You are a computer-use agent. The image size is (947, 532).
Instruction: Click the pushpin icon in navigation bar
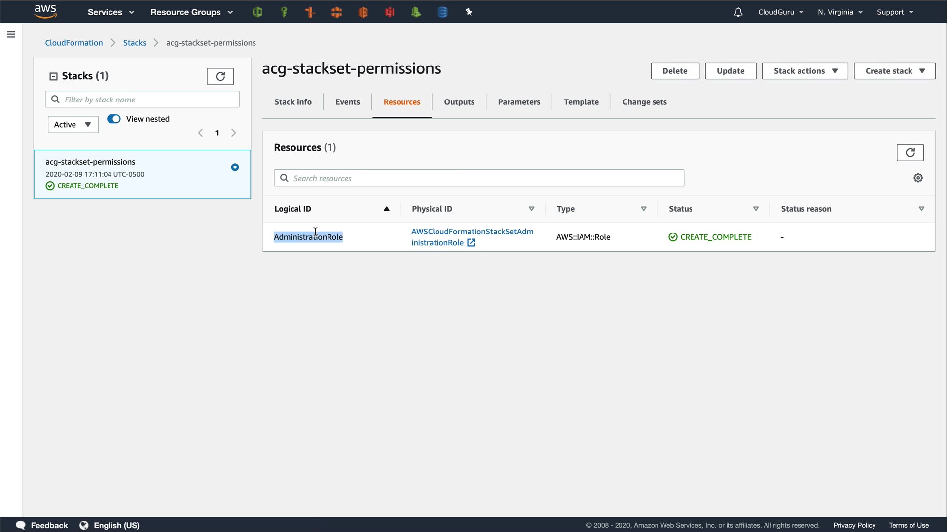[469, 12]
